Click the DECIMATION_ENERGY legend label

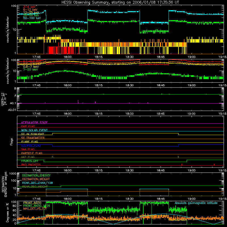(x=36, y=175)
